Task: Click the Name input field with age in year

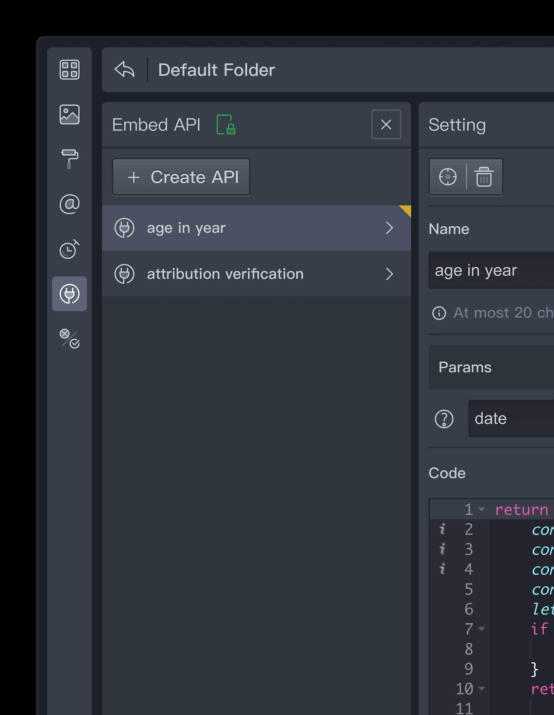Action: [x=491, y=270]
